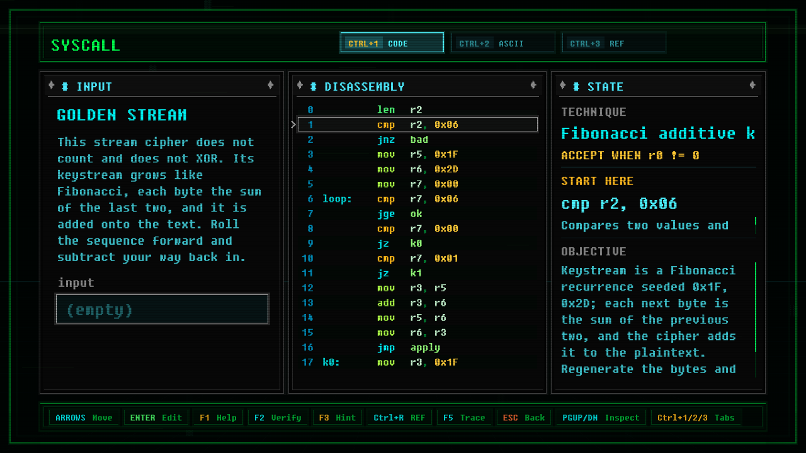Click 'Fibonacci additive k' technique name

coord(658,133)
